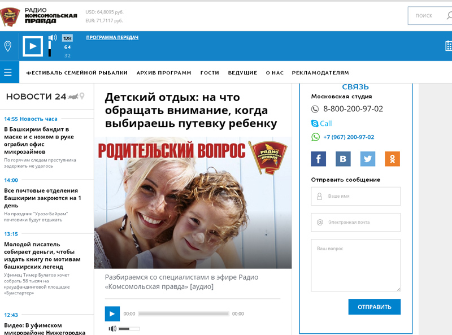
Task: Click the 14:55 Новость часа label
Action: (31, 119)
